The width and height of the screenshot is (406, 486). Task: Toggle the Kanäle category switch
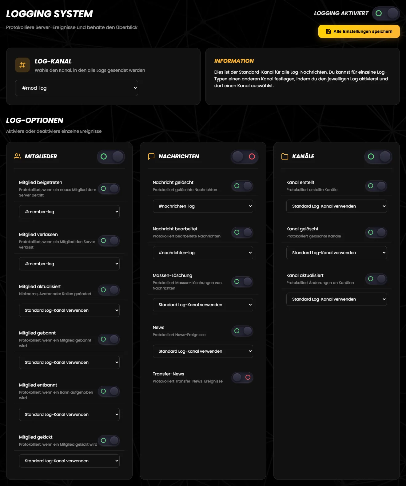pyautogui.click(x=378, y=156)
